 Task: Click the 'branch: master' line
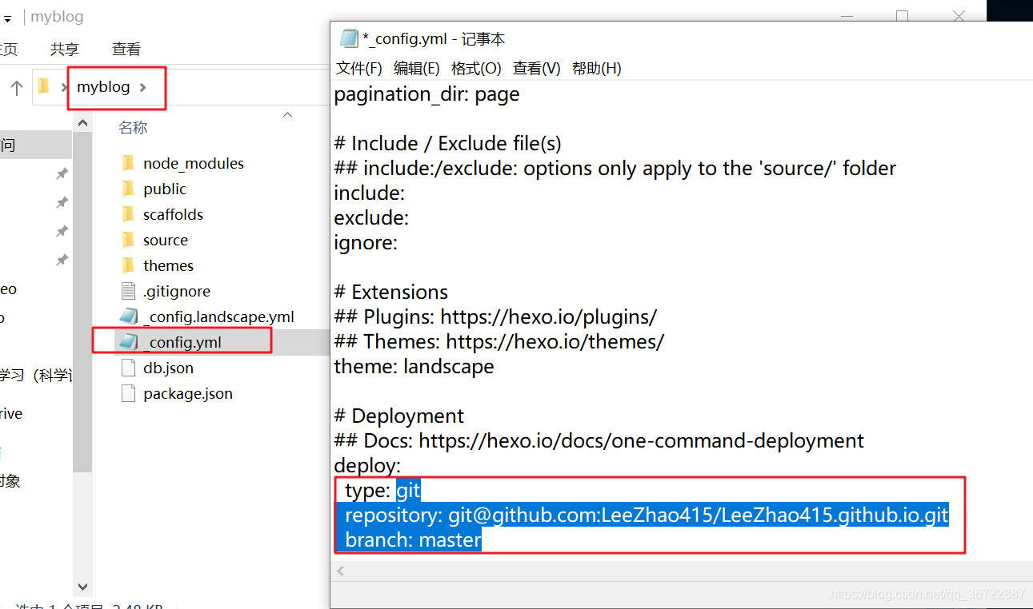[413, 540]
